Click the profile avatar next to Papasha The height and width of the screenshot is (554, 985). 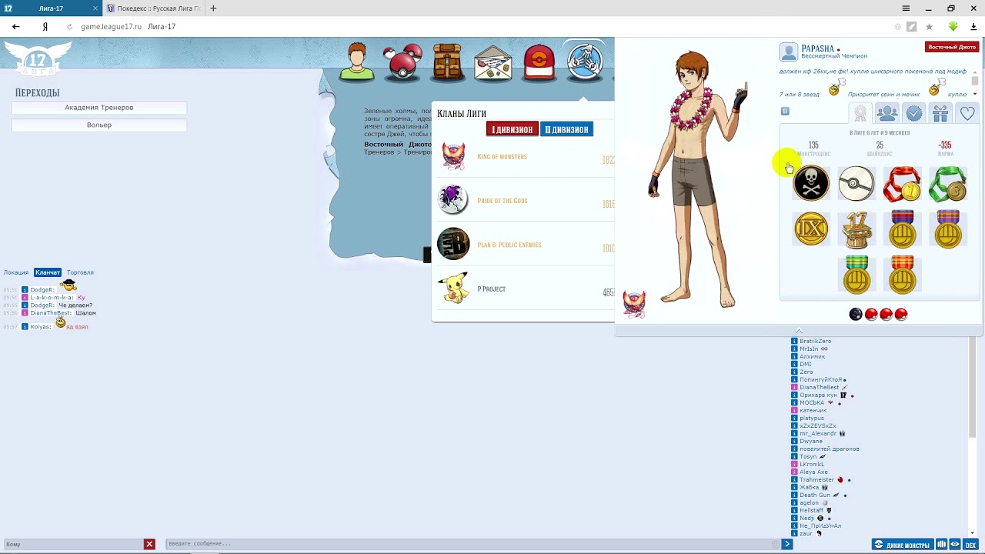[x=788, y=52]
